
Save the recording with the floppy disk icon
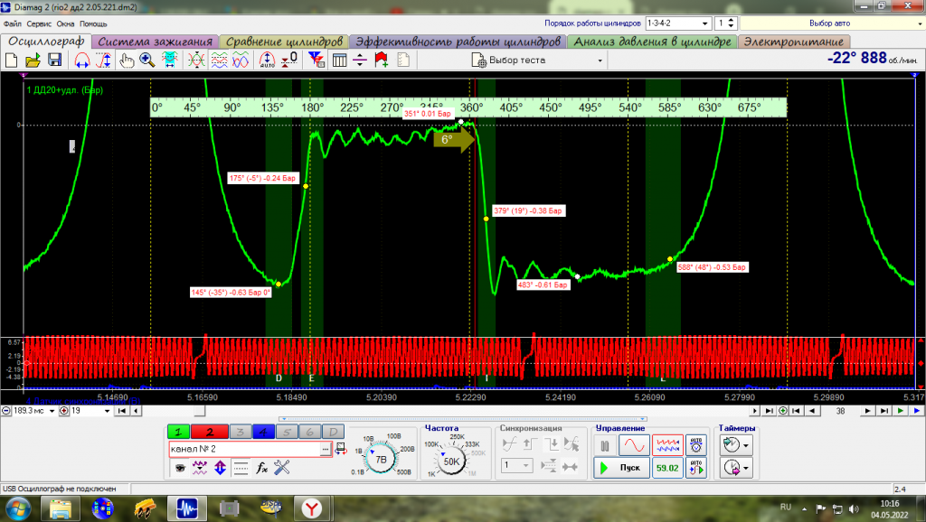55,61
